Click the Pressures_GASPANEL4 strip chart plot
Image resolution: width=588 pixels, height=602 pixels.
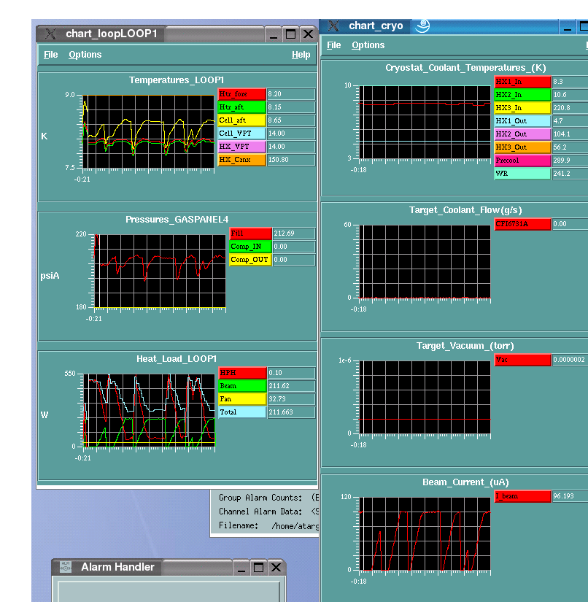(160, 271)
